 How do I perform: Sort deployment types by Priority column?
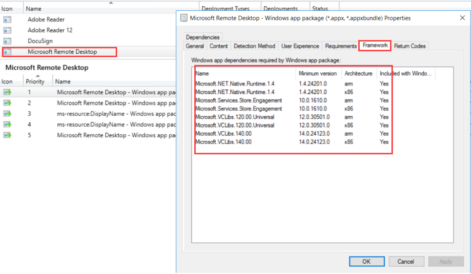35,82
